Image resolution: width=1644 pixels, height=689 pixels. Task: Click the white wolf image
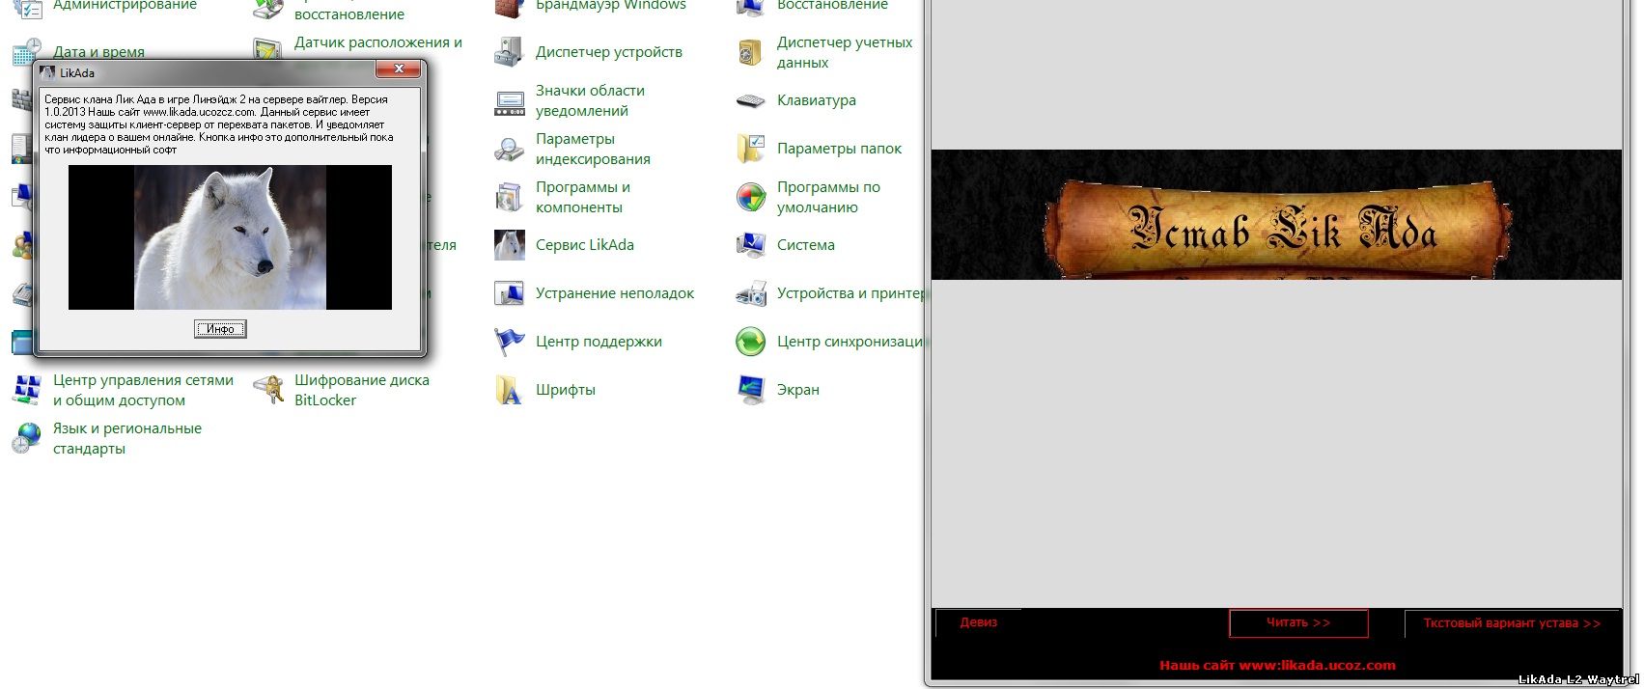coord(230,237)
